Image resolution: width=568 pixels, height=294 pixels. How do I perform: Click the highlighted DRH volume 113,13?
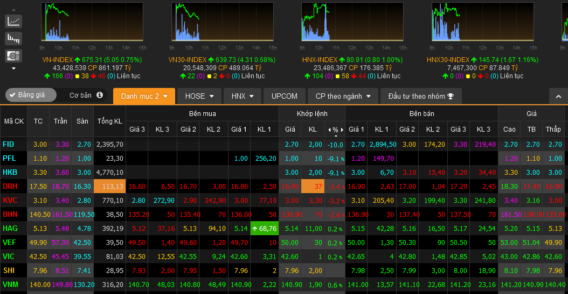pos(110,186)
